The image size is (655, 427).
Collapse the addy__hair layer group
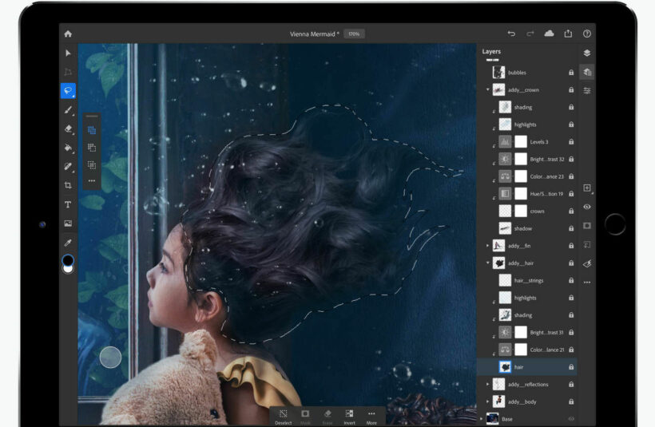point(487,263)
